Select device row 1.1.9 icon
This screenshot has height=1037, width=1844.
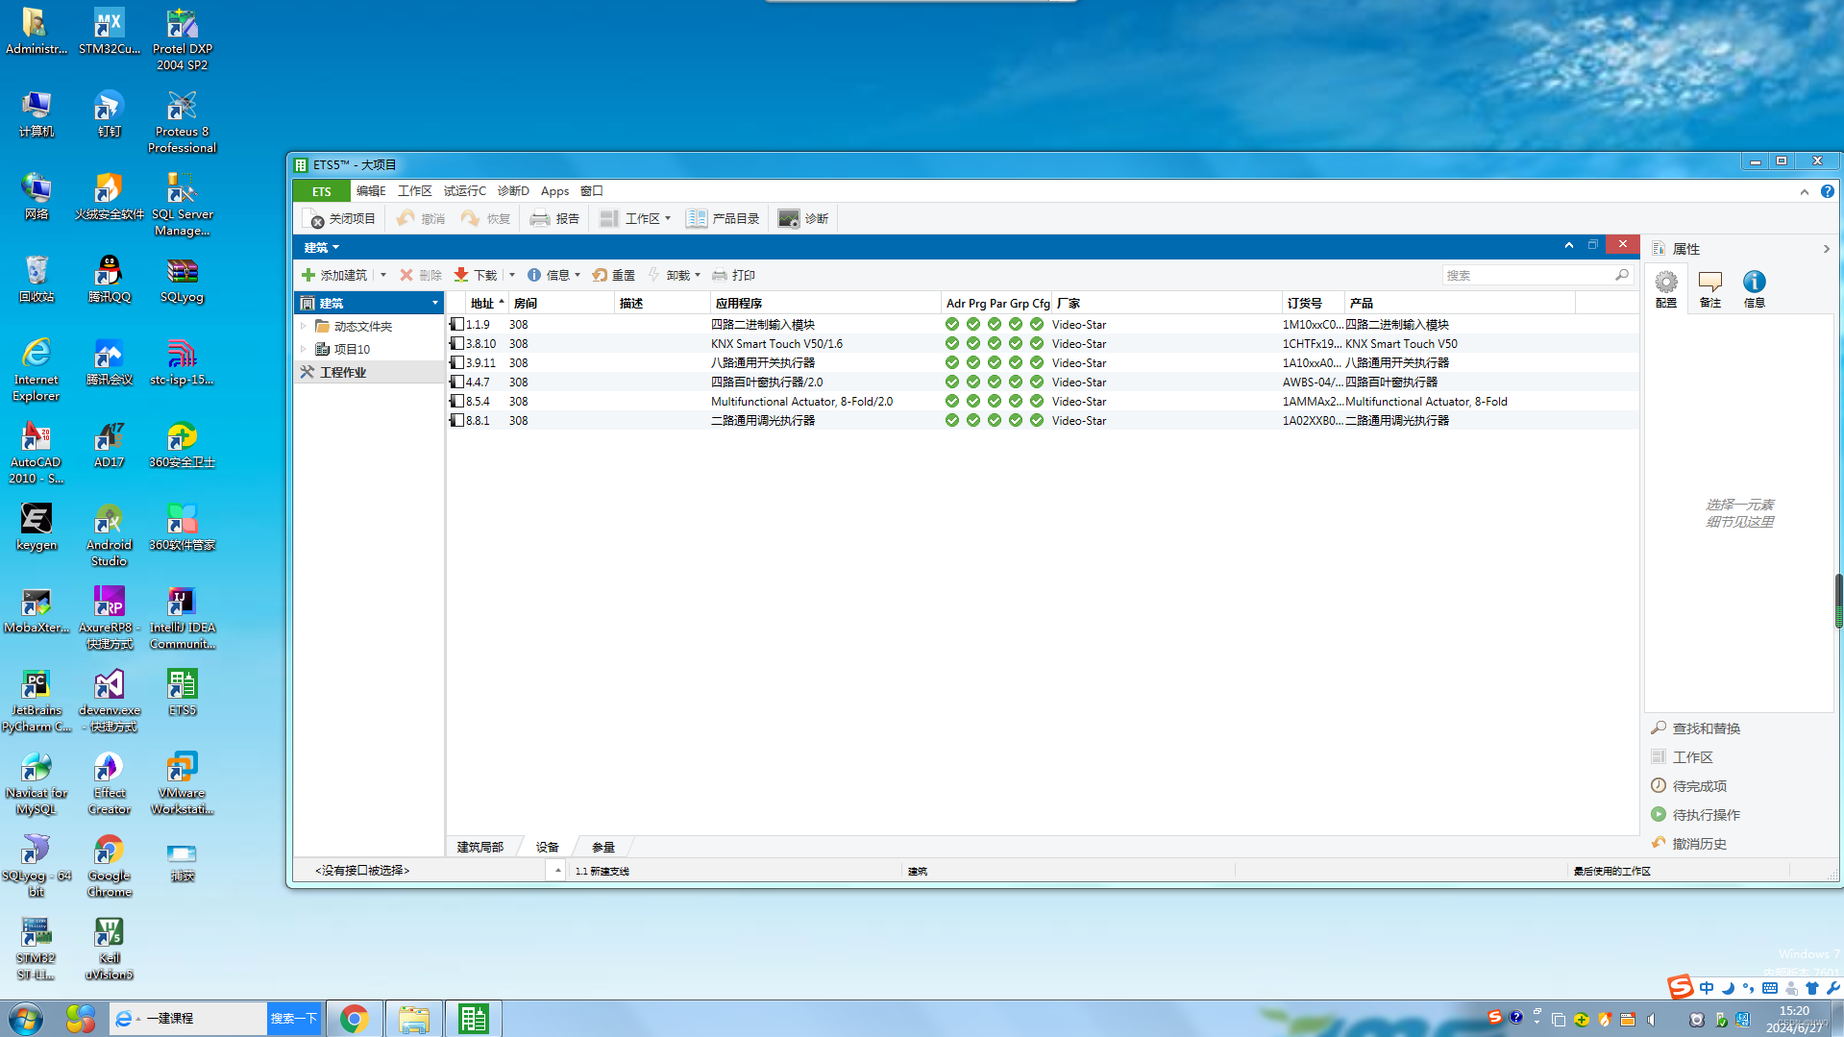point(457,325)
